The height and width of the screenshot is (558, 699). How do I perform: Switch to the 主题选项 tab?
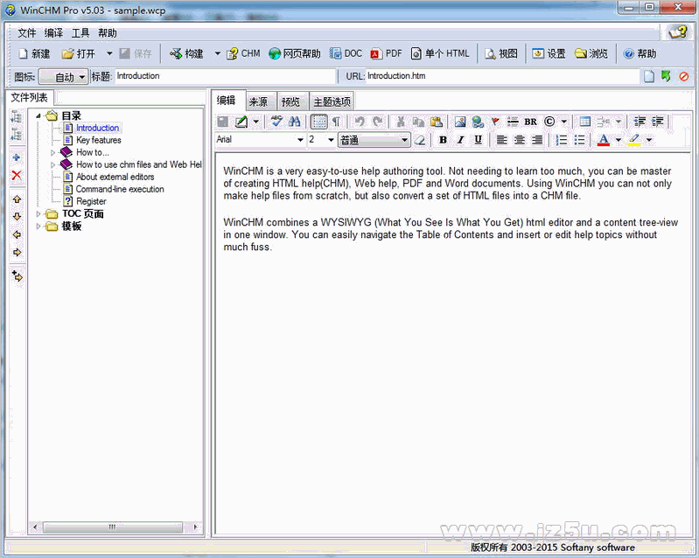[x=332, y=102]
